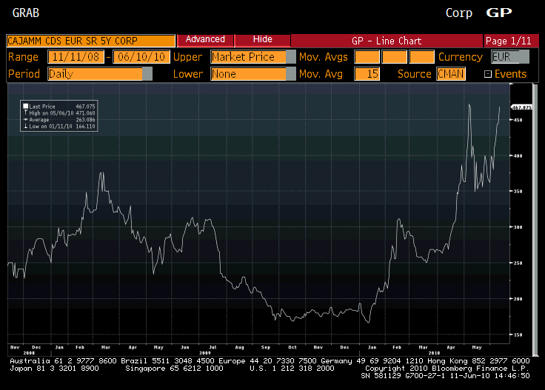
Task: Click the Market Price upper field
Action: [x=248, y=57]
